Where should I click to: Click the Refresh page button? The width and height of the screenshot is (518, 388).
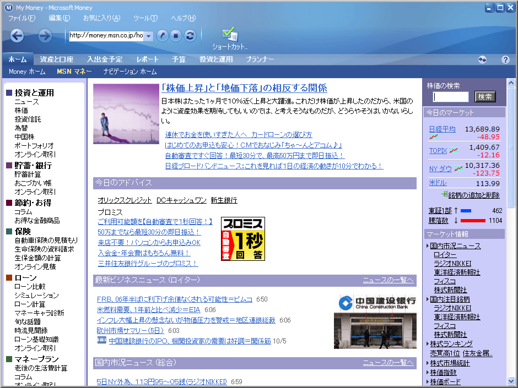(190, 36)
